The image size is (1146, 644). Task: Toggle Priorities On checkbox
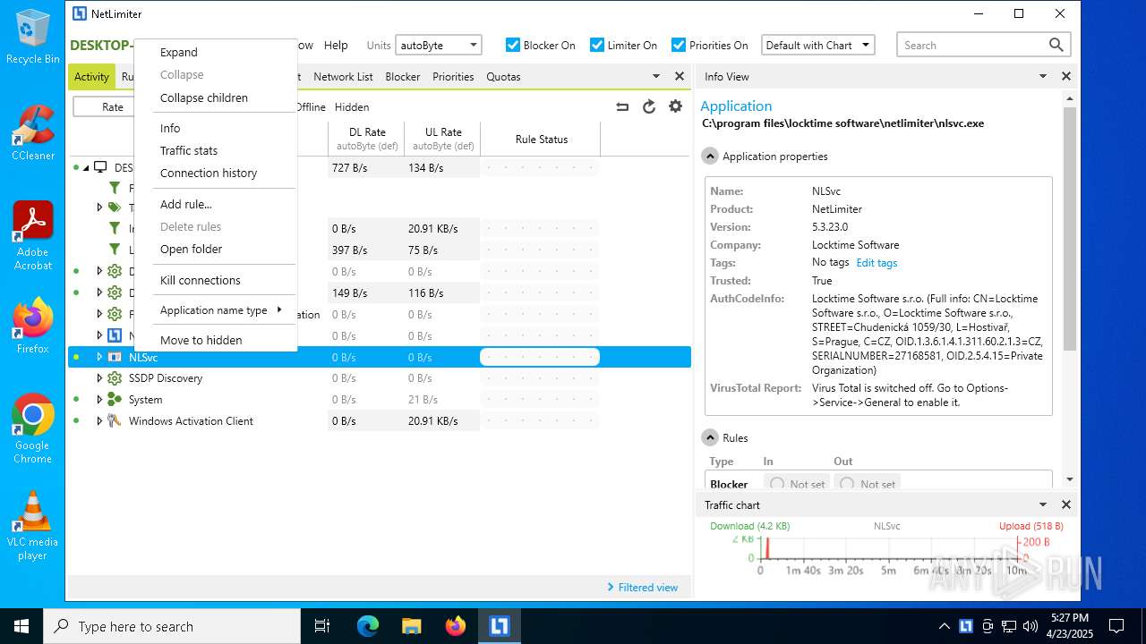point(679,45)
